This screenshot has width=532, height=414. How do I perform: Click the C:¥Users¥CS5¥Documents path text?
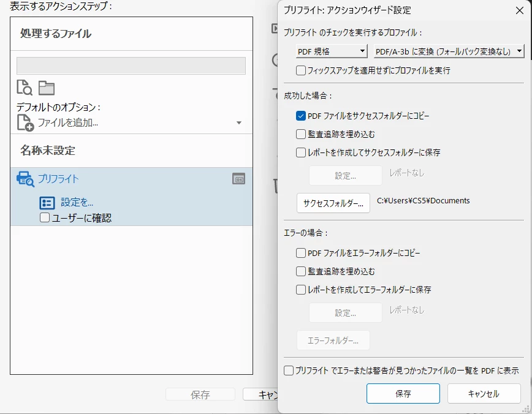[x=424, y=201]
